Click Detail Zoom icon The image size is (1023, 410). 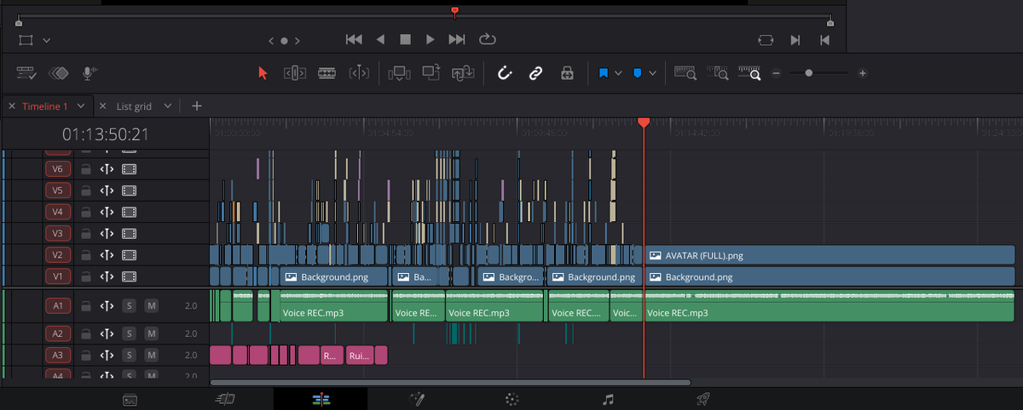(717, 74)
